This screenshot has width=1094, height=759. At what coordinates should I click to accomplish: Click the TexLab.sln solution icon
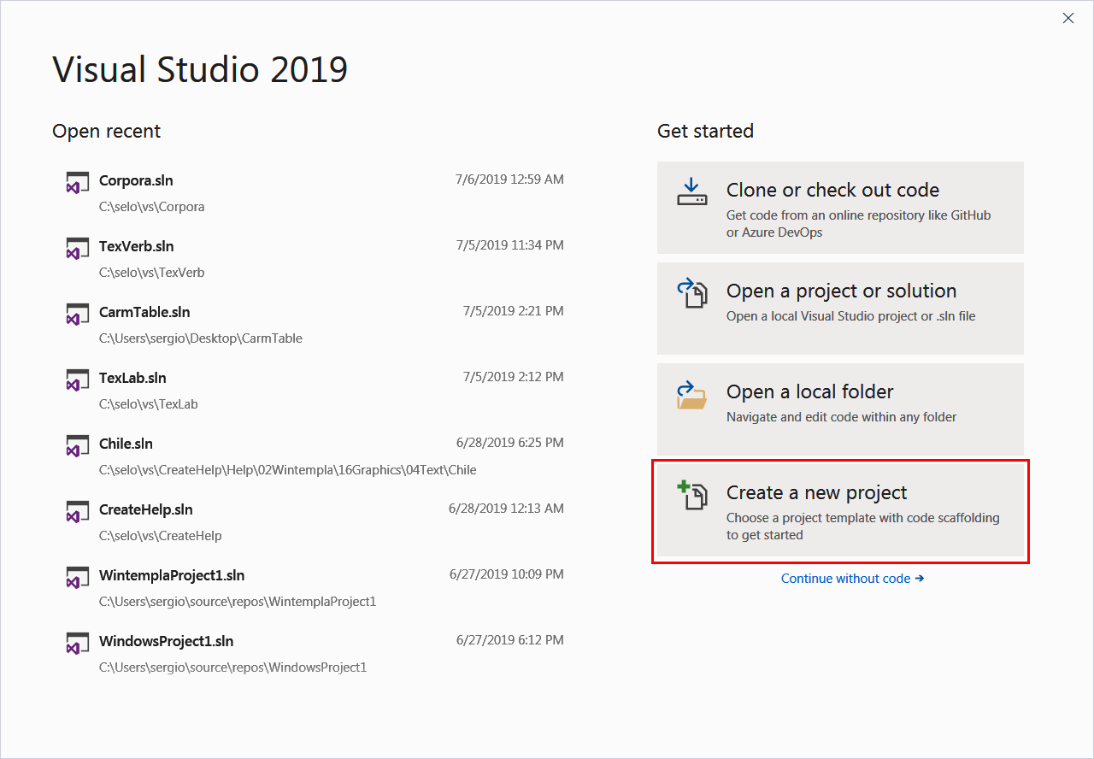78,380
